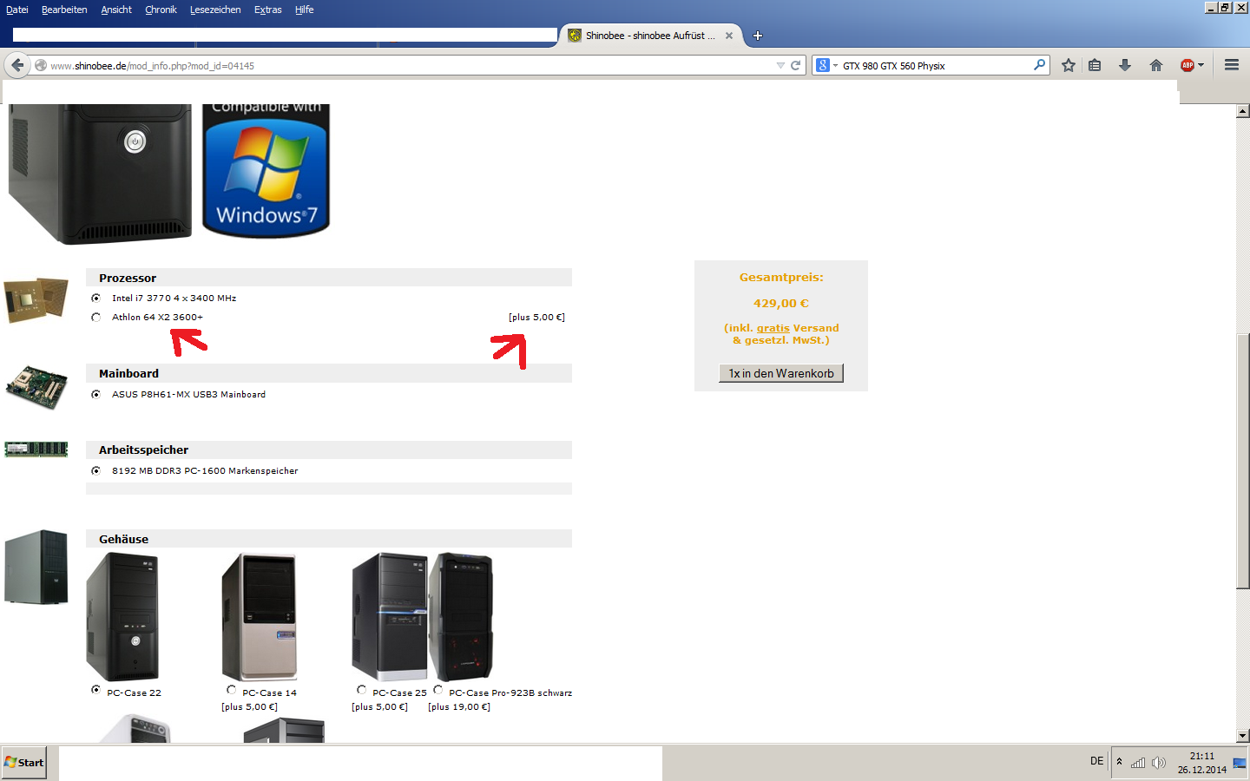1250x781 pixels.
Task: Click the Windows 7 compatible logo image
Action: (x=266, y=171)
